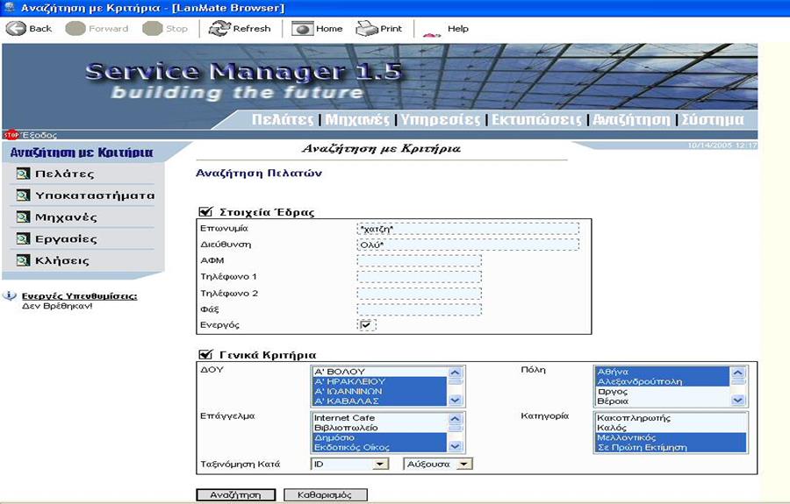Select Κακοπληρωτής in Κατηγορία list
Image resolution: width=790 pixels, height=504 pixels.
click(671, 418)
